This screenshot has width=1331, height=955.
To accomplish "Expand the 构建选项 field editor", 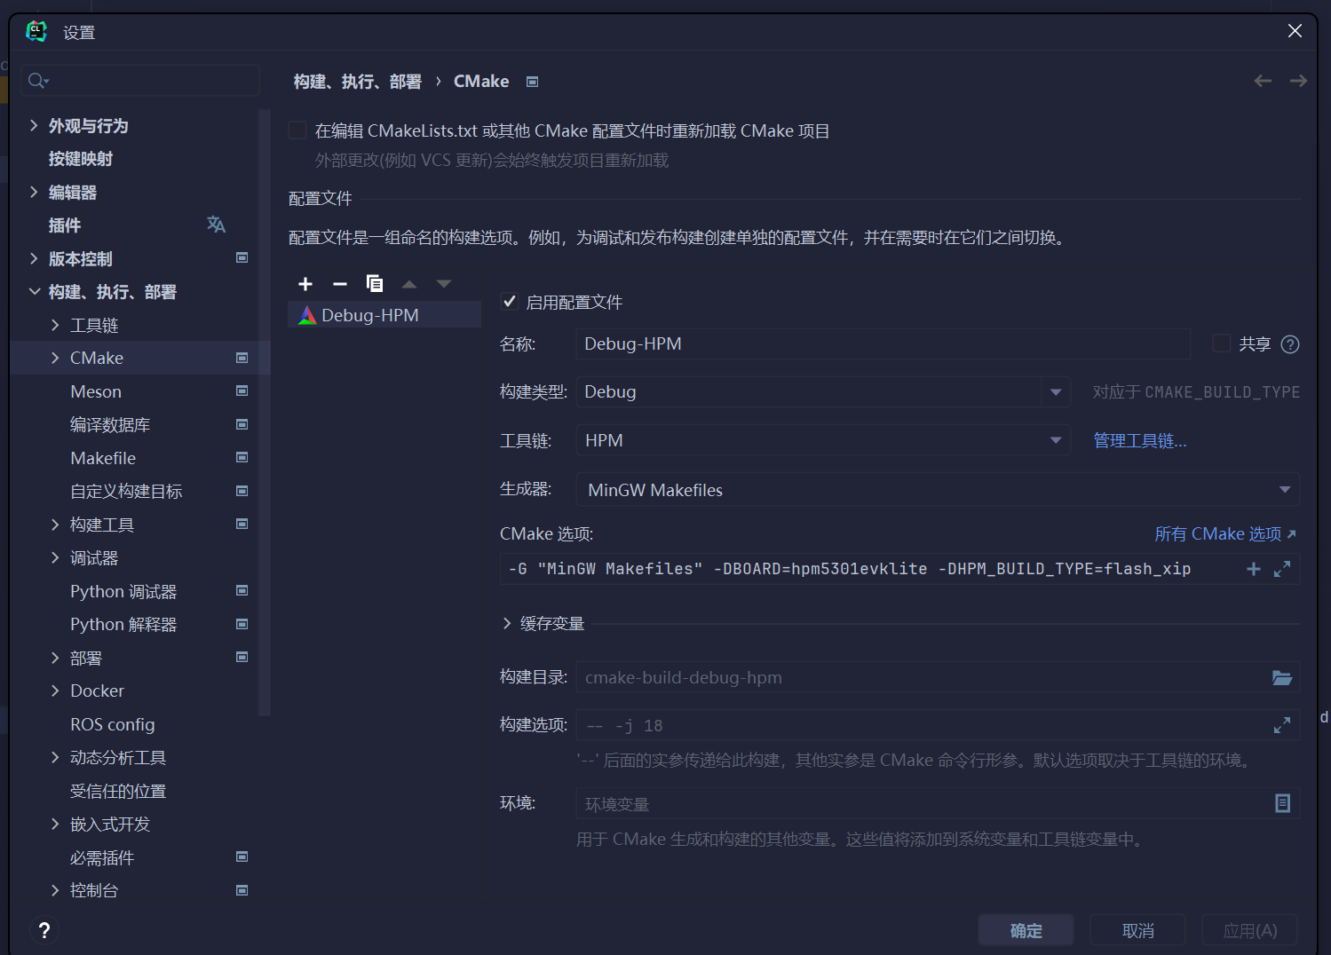I will 1282,725.
